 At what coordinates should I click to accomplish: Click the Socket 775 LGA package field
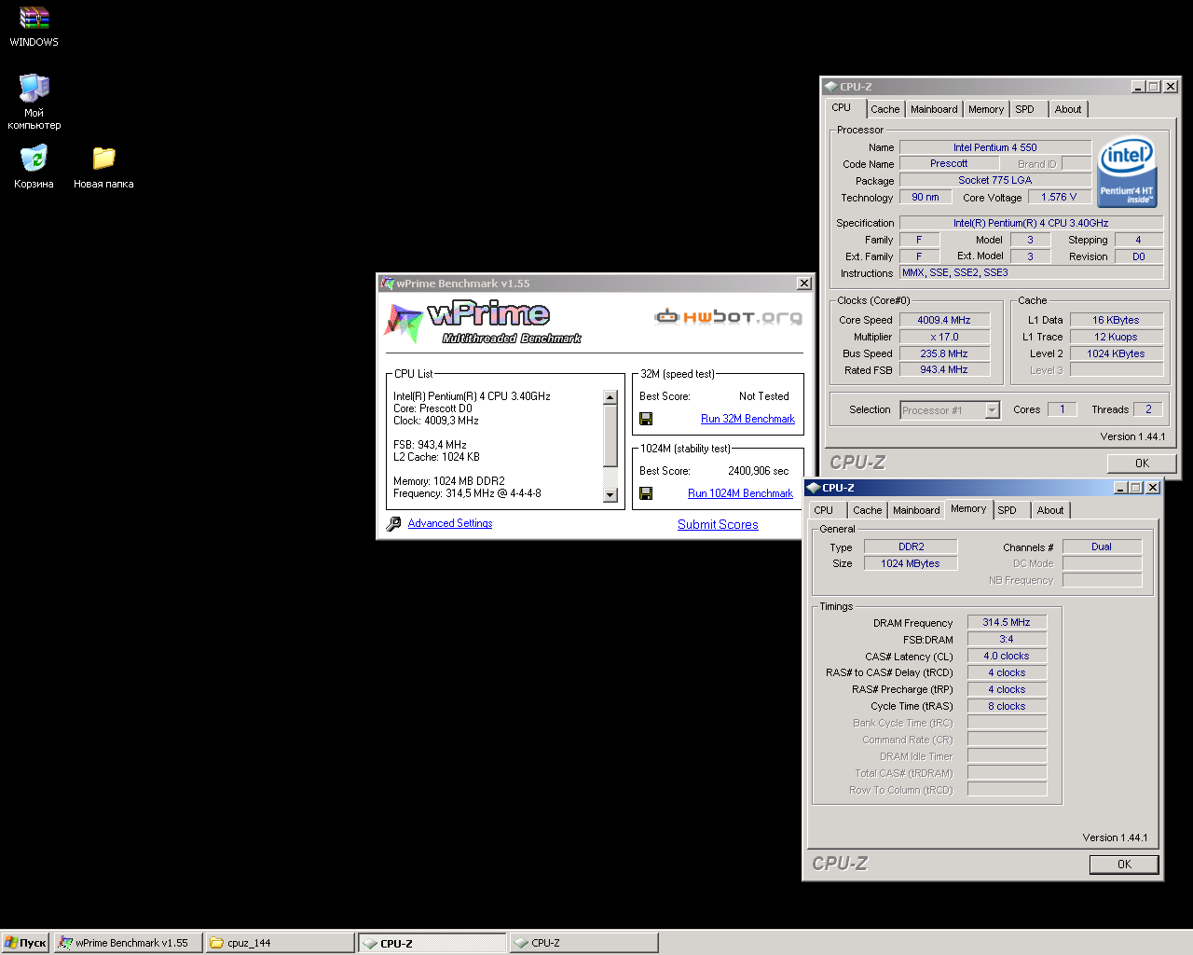point(995,181)
